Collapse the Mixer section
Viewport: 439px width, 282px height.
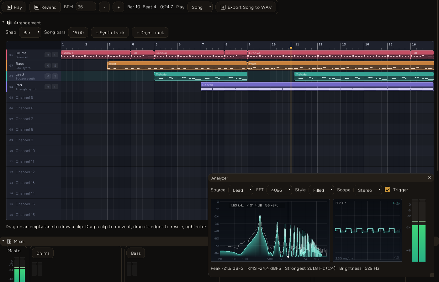(x=3, y=241)
